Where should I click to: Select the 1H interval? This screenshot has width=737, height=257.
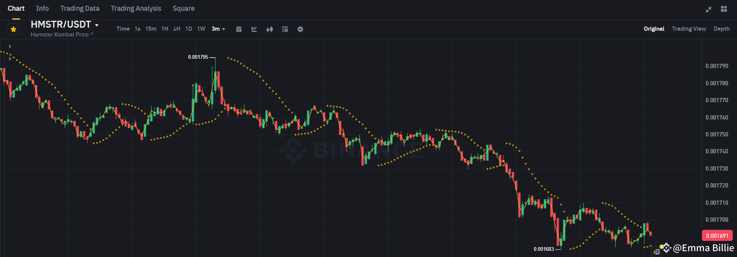pyautogui.click(x=164, y=29)
